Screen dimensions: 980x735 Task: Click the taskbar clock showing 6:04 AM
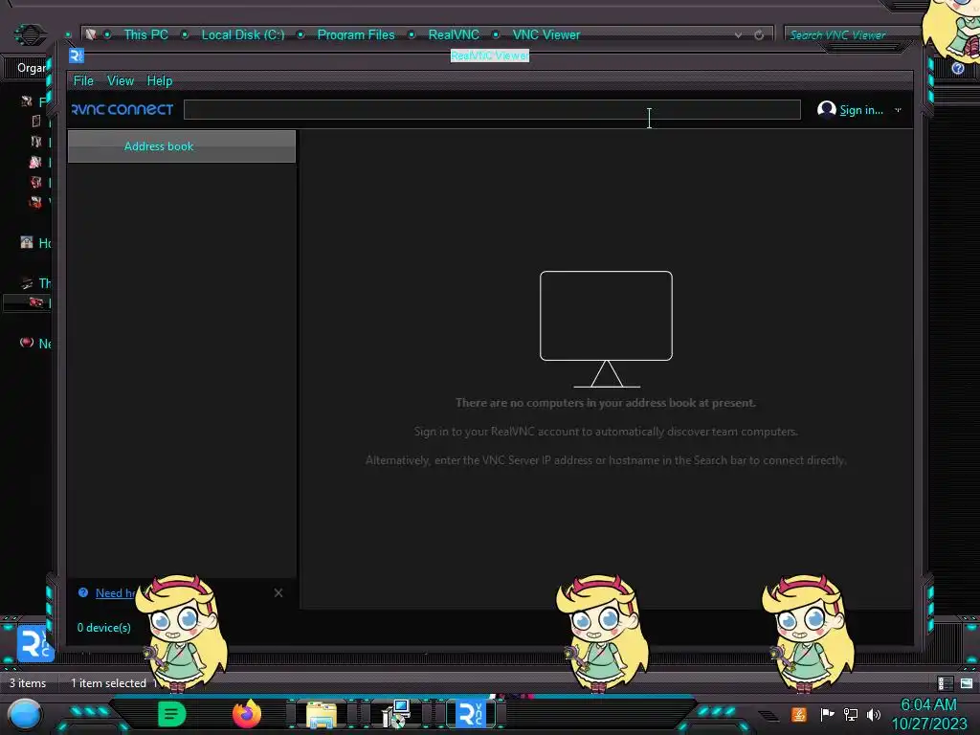[x=928, y=714]
